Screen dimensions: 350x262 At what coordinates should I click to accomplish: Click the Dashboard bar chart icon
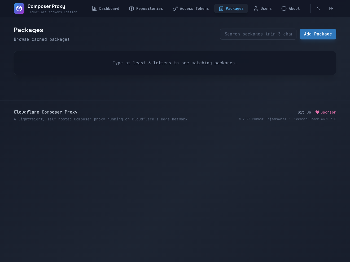click(x=94, y=8)
